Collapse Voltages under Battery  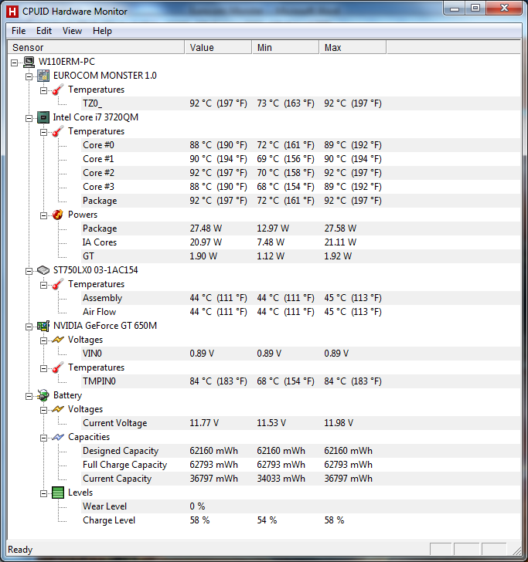pos(43,411)
